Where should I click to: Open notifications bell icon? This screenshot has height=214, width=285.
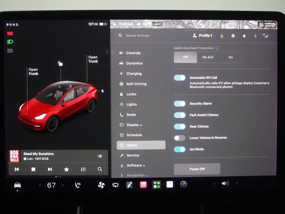click(244, 36)
